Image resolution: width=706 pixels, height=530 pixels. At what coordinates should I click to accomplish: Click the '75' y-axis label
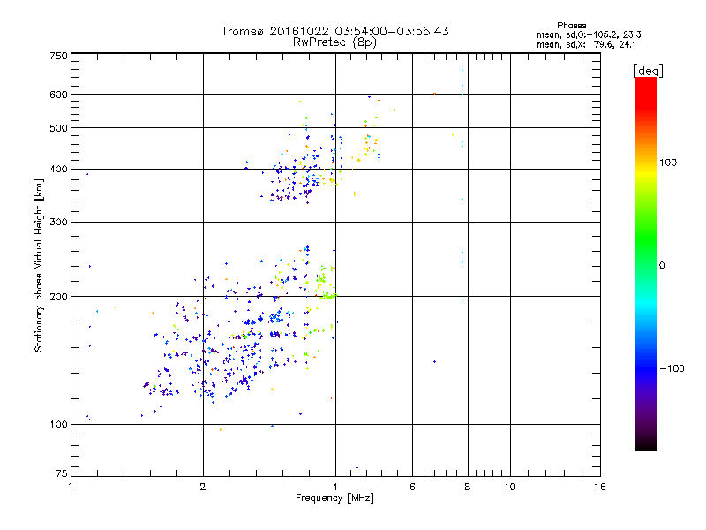(x=62, y=473)
